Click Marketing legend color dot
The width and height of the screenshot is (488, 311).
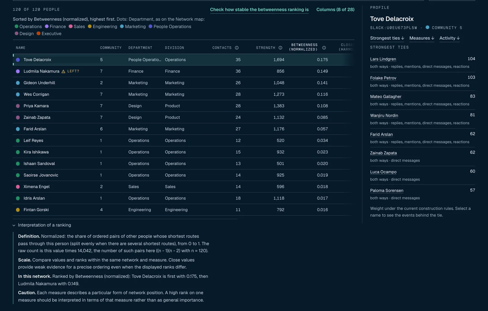click(122, 27)
